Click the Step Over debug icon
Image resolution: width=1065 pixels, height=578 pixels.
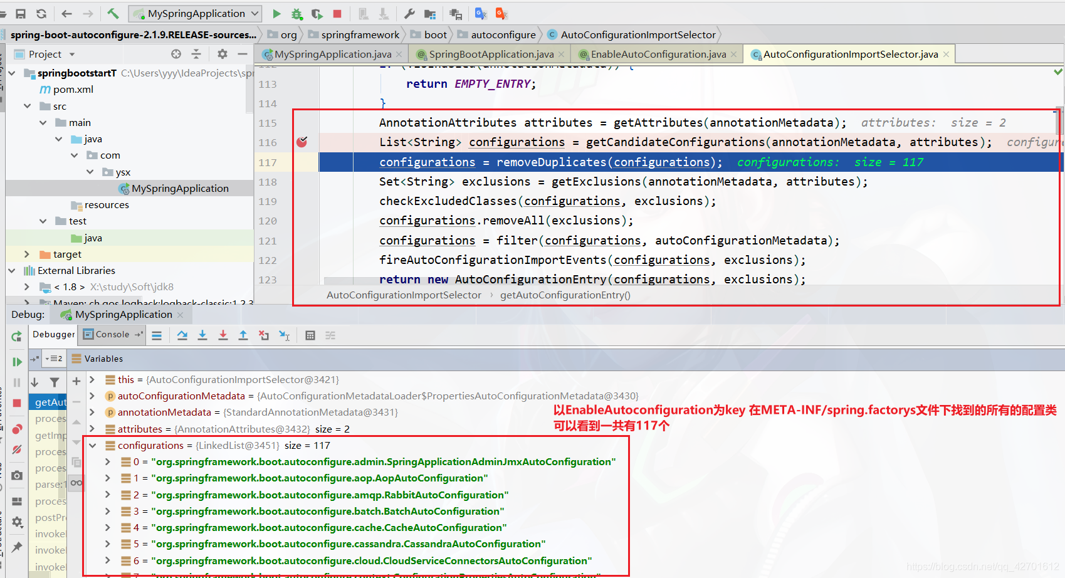pos(182,335)
